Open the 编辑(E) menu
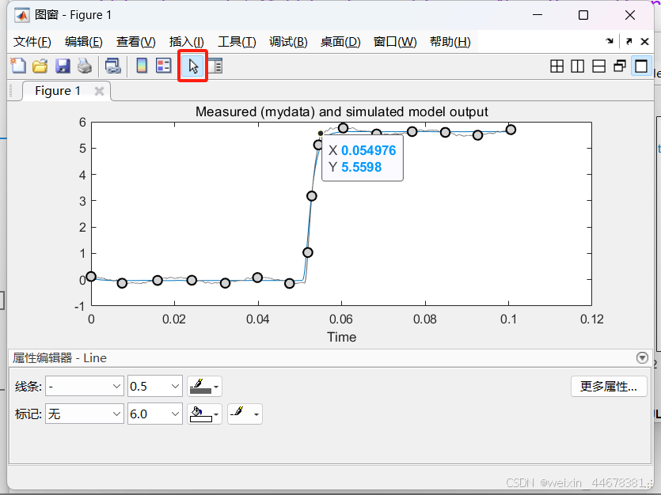Viewport: 661px width, 495px height. (83, 42)
